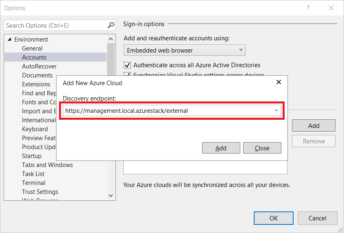Select the General tree item
Viewport: 344px width, 233px height.
click(32, 48)
